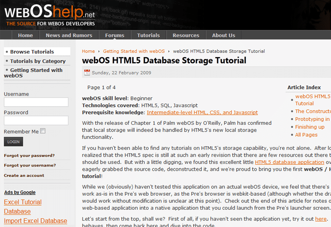Open the Excel Tutorial ad link
This screenshot has width=331, height=227.
click(x=23, y=202)
